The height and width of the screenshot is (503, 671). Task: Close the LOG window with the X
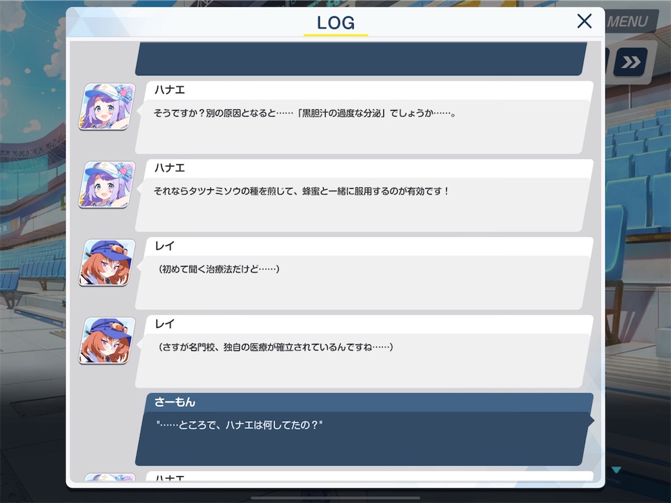[584, 21]
